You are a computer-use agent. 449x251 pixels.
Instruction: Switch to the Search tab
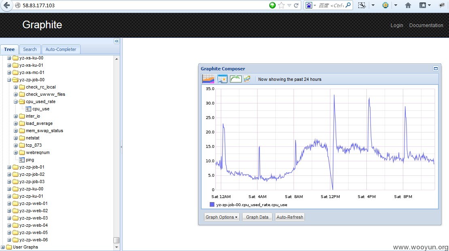pyautogui.click(x=30, y=49)
